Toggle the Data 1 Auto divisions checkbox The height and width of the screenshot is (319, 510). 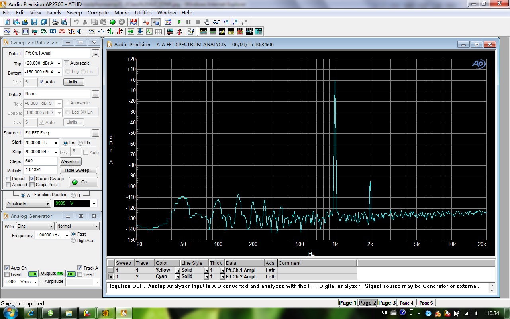[41, 82]
